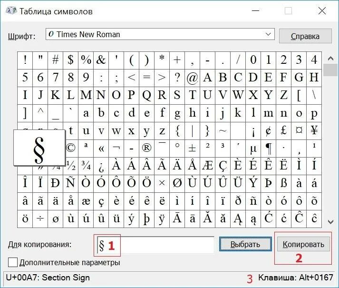Enable the Дополнительные параметры checkbox
The width and height of the screenshot is (339, 288).
[x=13, y=262]
